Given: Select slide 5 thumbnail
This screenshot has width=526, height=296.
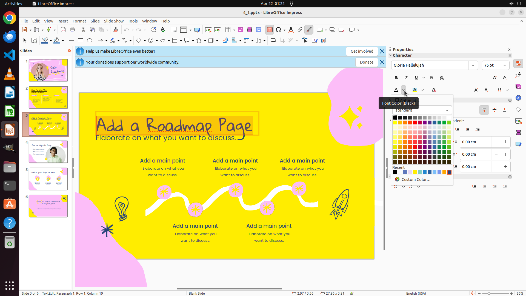Looking at the screenshot, I should [x=48, y=179].
